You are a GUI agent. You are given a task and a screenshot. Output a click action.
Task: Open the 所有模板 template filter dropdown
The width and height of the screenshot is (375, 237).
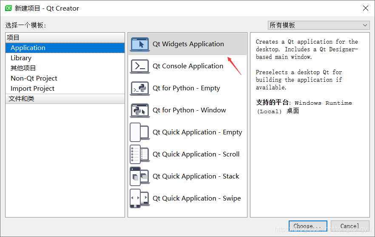click(318, 25)
